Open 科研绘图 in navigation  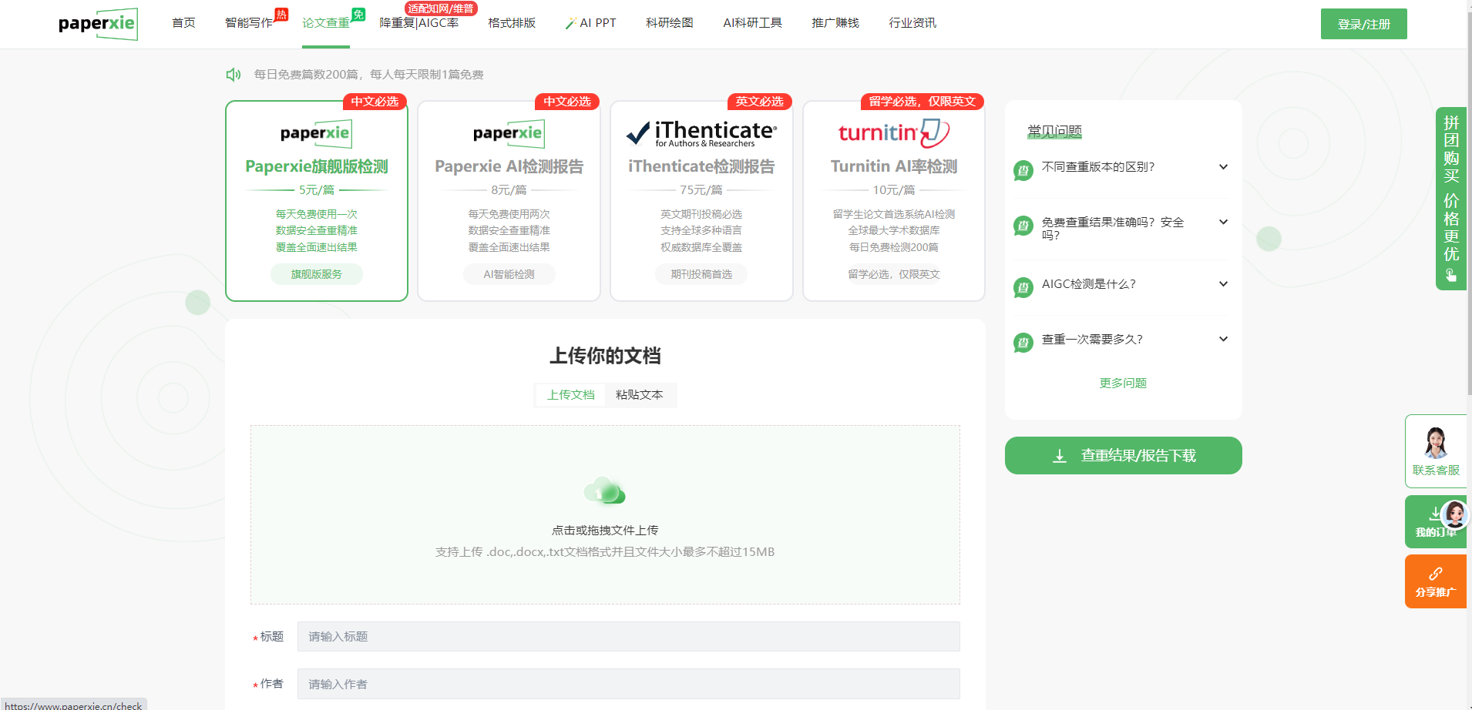(x=670, y=23)
